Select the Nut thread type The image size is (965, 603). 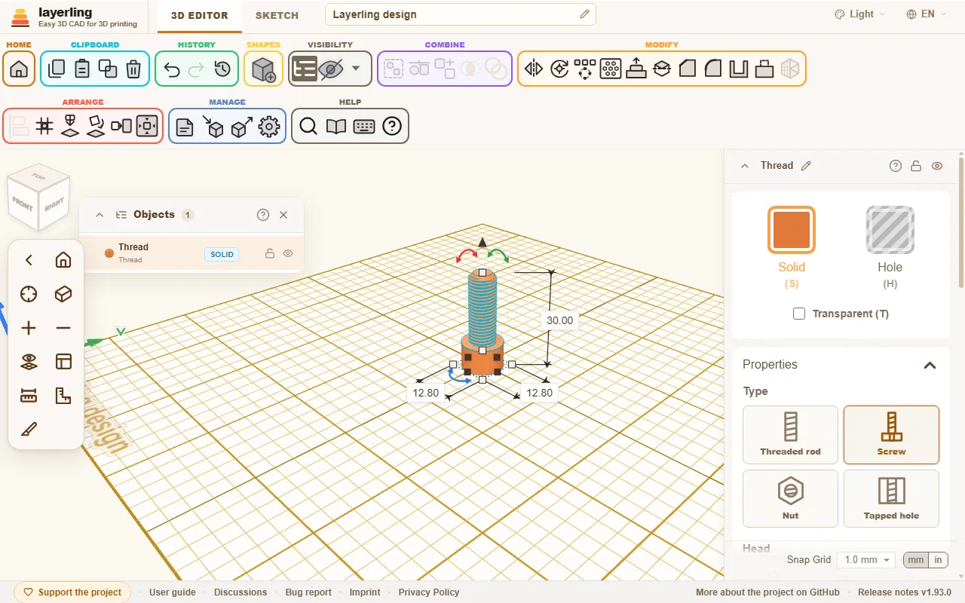point(790,498)
